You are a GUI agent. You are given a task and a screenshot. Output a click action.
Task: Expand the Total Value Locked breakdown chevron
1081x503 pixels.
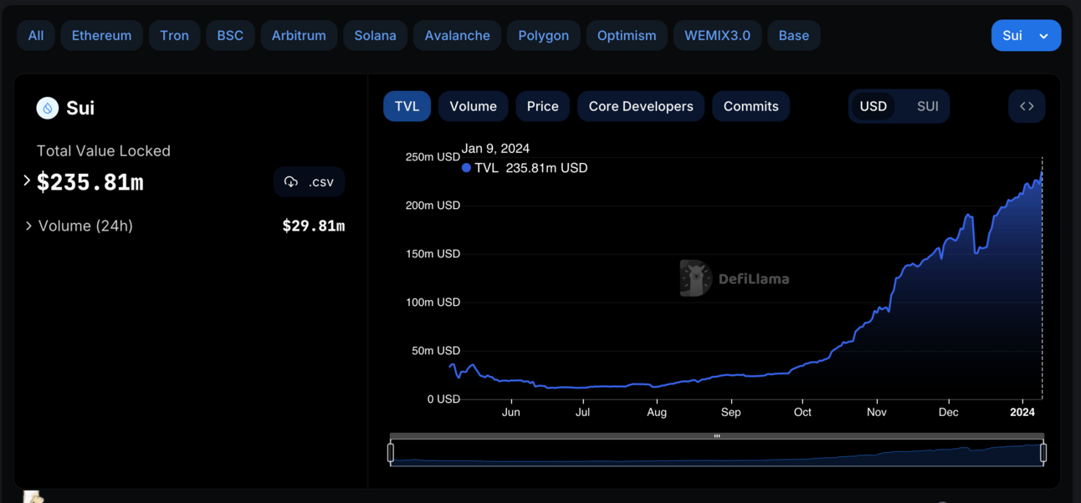click(27, 180)
